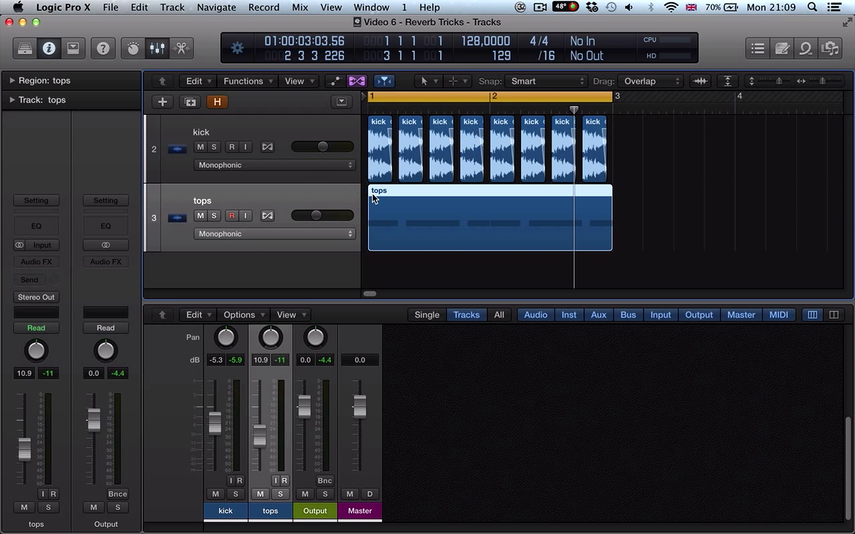
Task: Open the List Editors icon
Action: (x=758, y=49)
